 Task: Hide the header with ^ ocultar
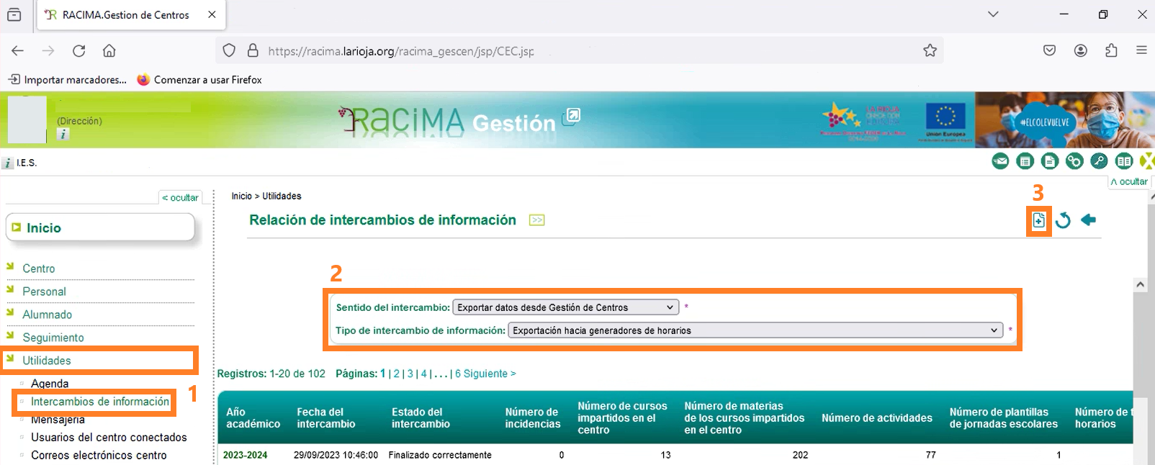(x=1128, y=182)
